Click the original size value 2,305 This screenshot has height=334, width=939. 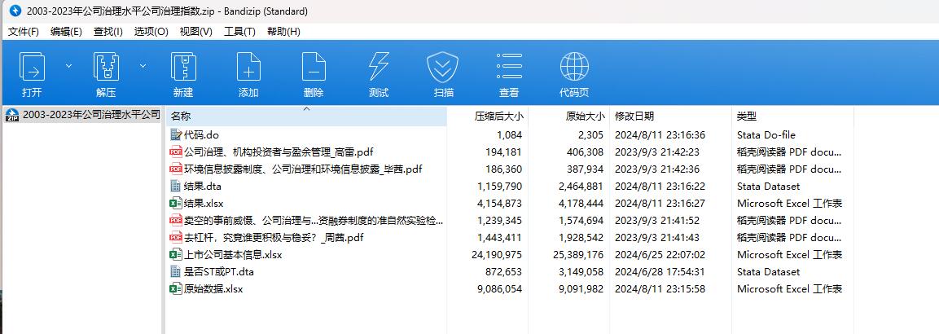pyautogui.click(x=592, y=134)
